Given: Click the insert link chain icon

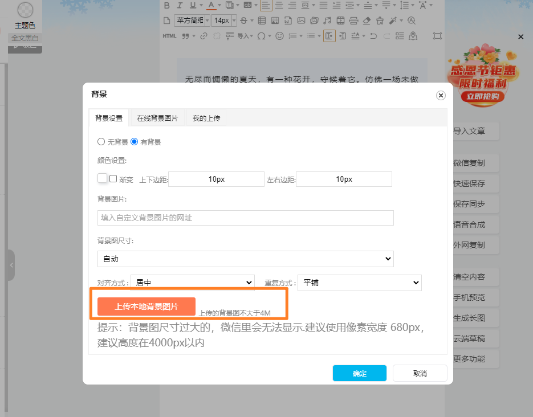Looking at the screenshot, I should click(204, 36).
